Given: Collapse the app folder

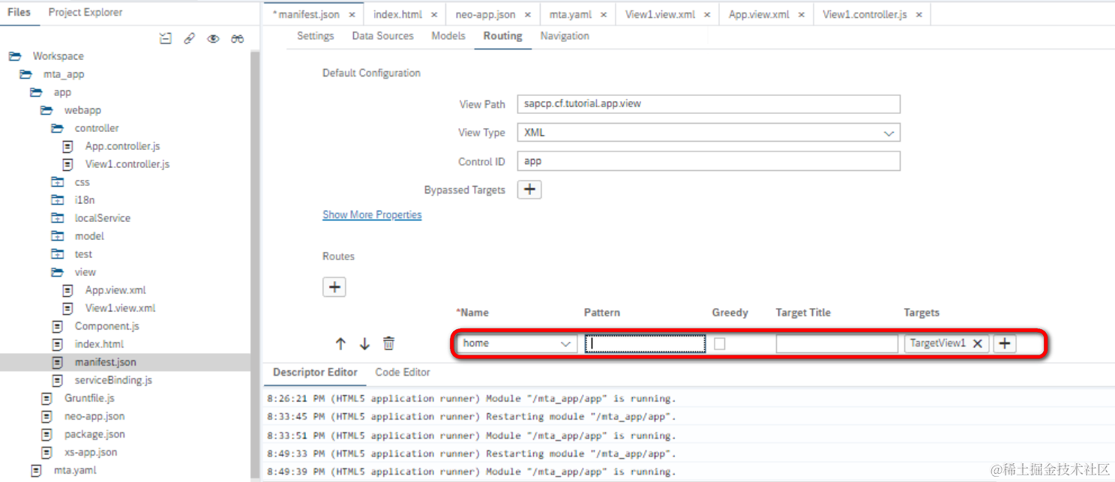Looking at the screenshot, I should pos(36,92).
